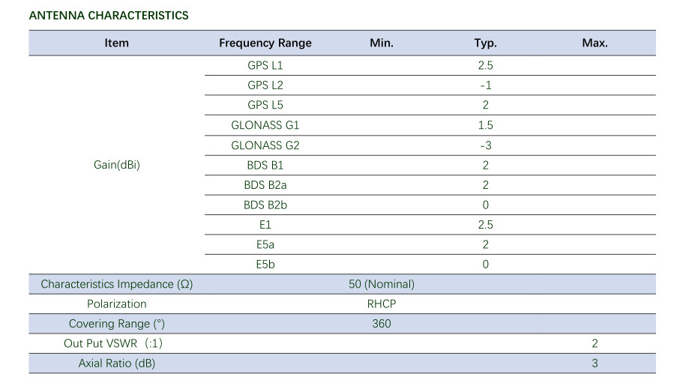The height and width of the screenshot is (386, 683).
Task: Select the GPS L2 row label
Action: (265, 85)
